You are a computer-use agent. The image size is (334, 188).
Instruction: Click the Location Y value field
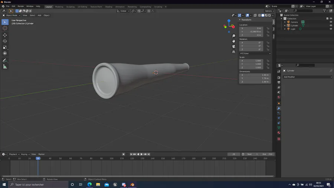pos(251,32)
